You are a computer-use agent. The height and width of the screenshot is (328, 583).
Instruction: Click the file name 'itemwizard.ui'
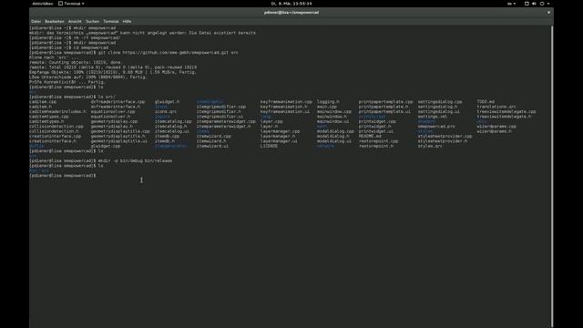click(x=212, y=146)
